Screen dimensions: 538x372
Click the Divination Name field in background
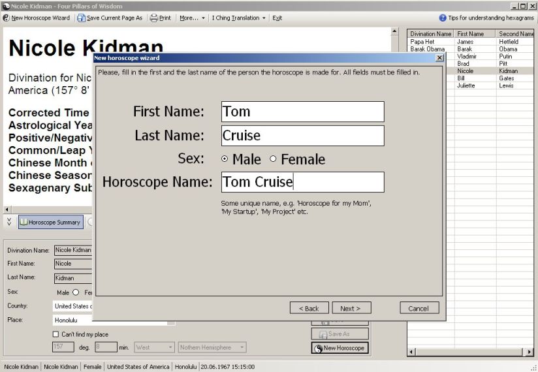(73, 251)
